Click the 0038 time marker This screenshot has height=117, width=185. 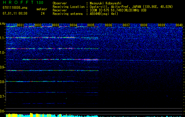144,25
